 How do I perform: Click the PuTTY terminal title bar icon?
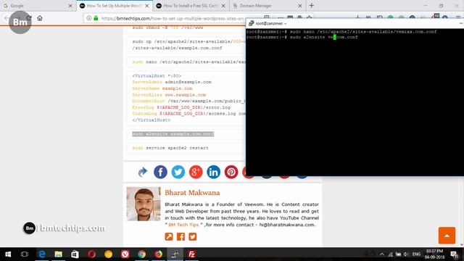pos(252,23)
